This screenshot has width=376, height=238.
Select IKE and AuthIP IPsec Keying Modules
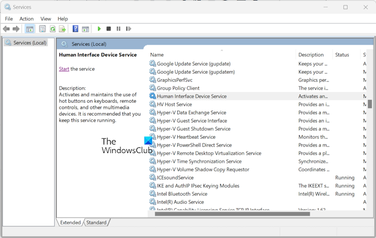pos(198,186)
